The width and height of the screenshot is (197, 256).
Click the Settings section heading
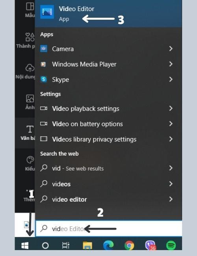(50, 94)
